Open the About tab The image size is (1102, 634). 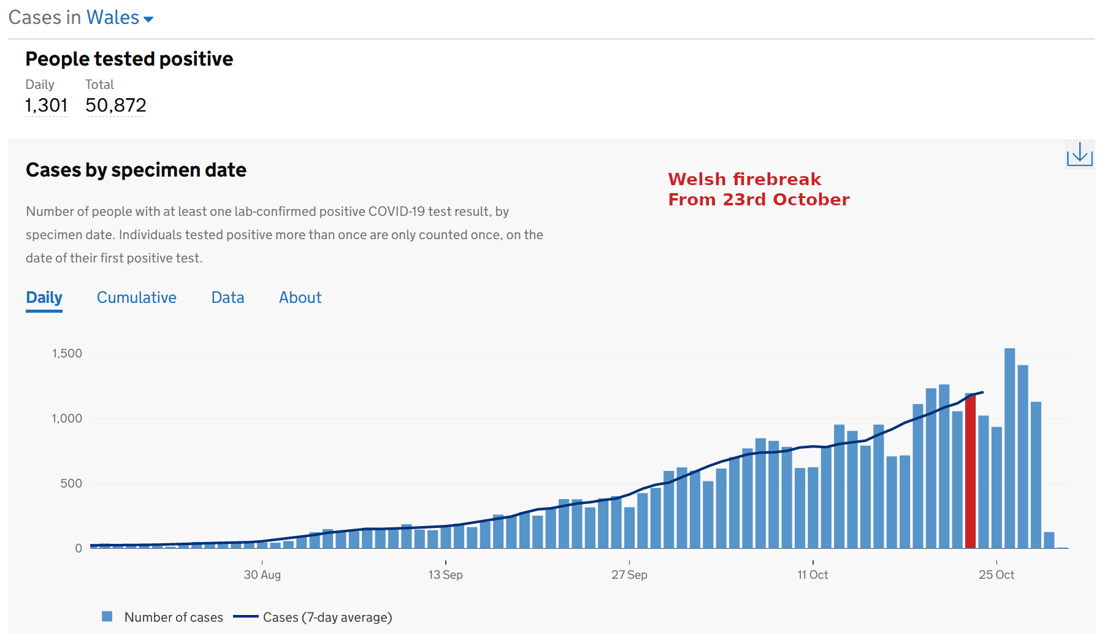tap(300, 298)
